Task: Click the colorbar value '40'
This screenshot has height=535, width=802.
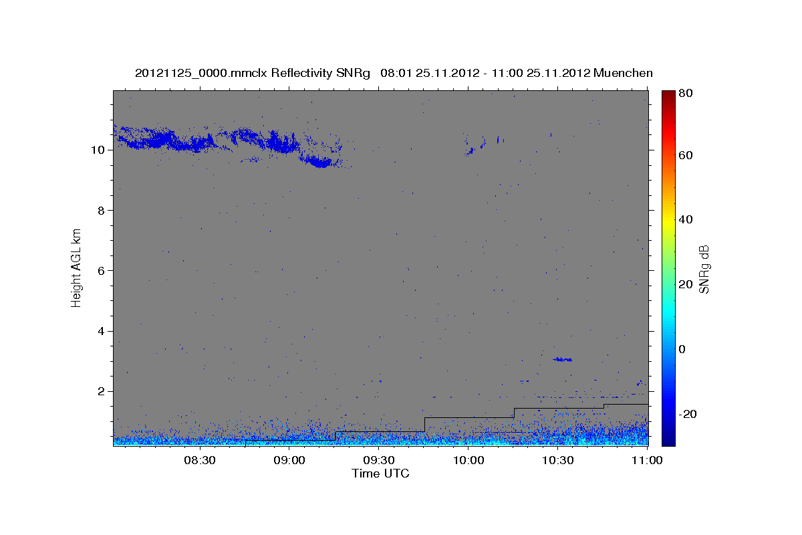Action: coord(686,219)
